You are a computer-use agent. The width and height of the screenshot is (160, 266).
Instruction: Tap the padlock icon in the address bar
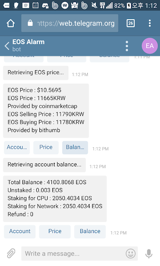coord(30,23)
